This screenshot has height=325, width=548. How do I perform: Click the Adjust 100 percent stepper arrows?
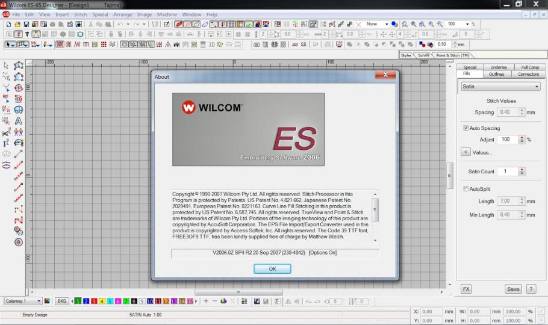click(x=522, y=139)
